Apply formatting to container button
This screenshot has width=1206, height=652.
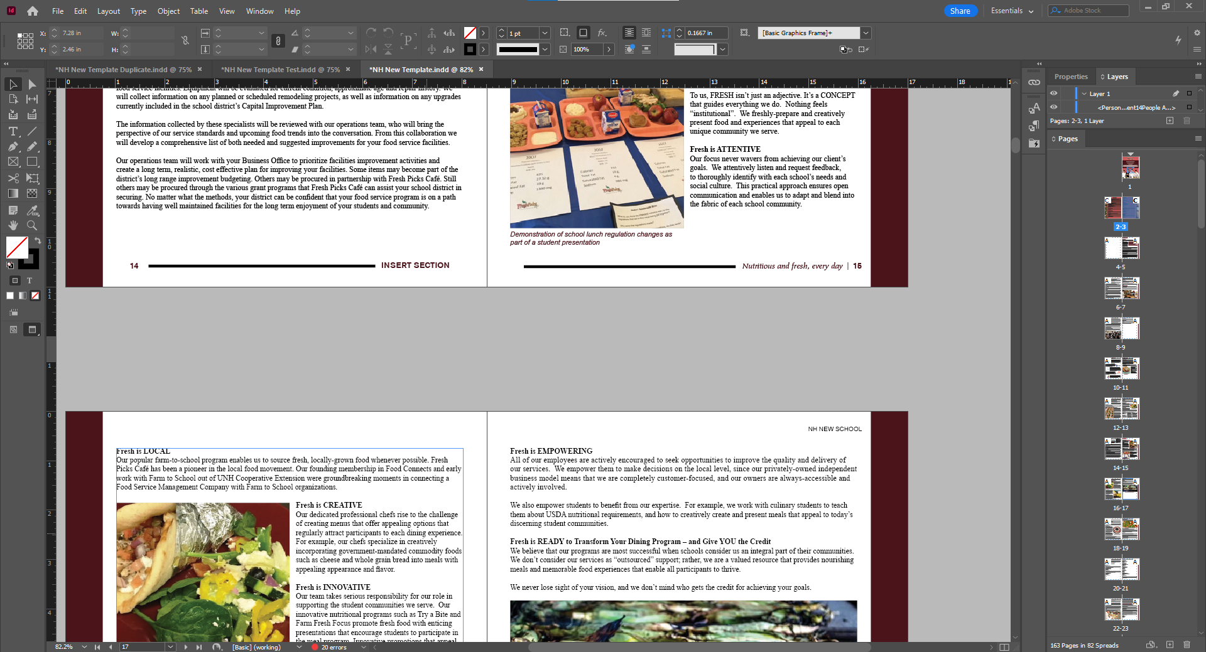pos(15,281)
